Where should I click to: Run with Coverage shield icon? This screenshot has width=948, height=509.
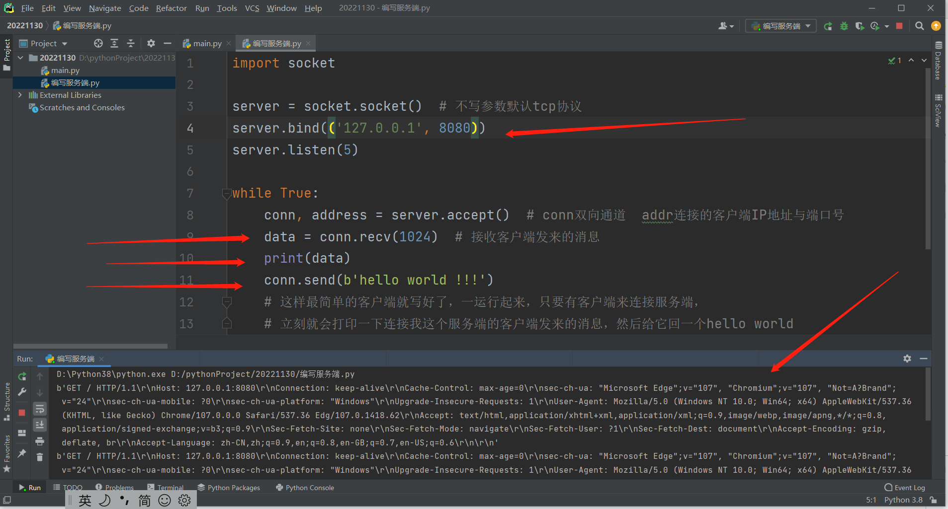859,26
